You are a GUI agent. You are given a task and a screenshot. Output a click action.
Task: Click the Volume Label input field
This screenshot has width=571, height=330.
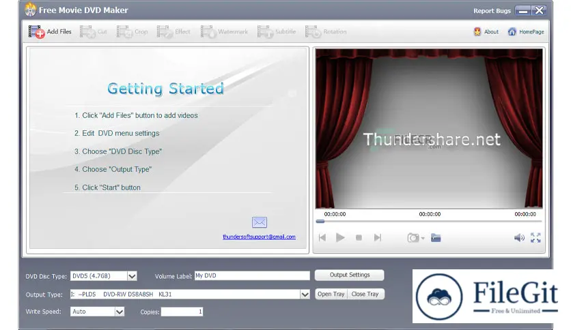coord(252,276)
